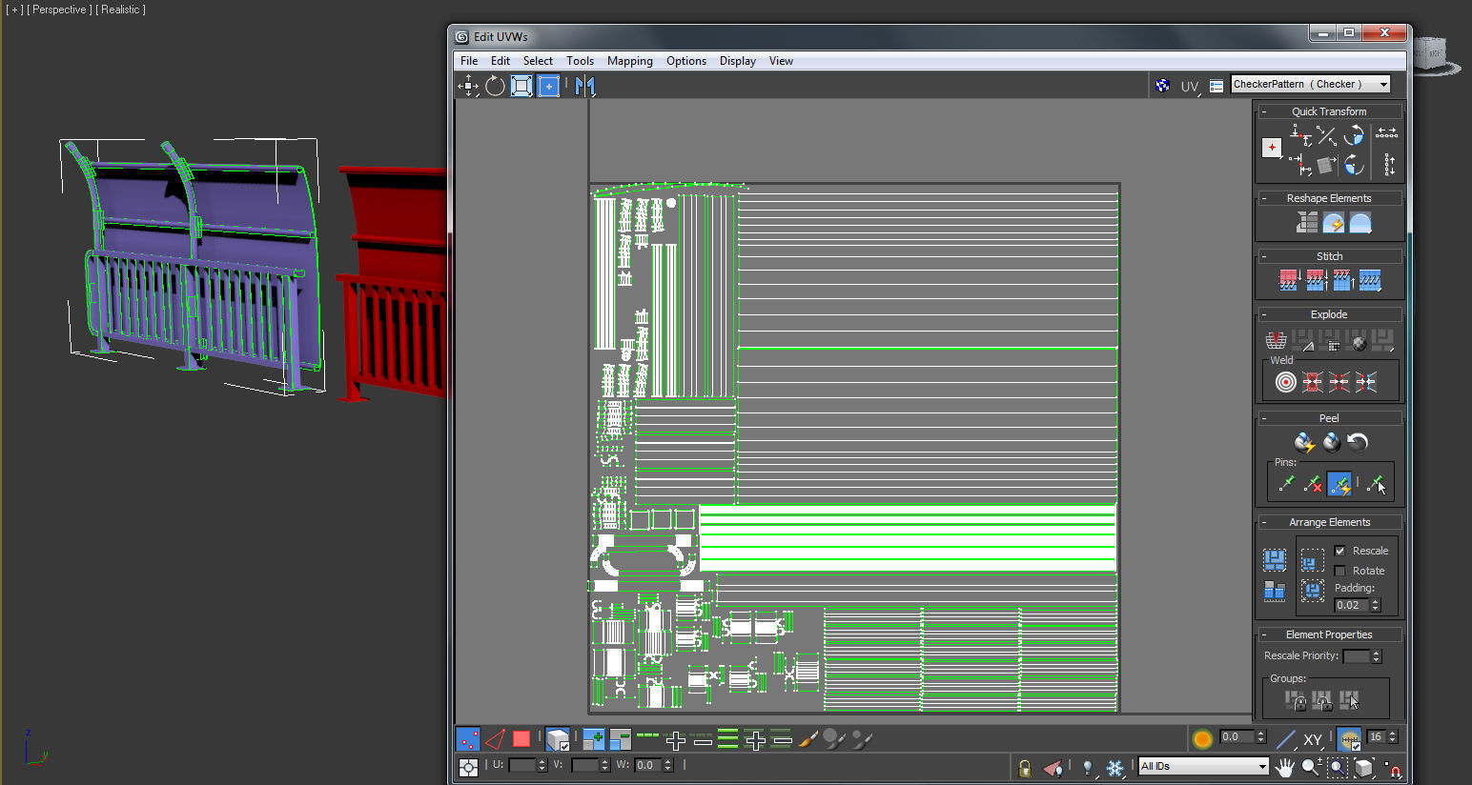Open the All IDs material dropdown

(1204, 766)
